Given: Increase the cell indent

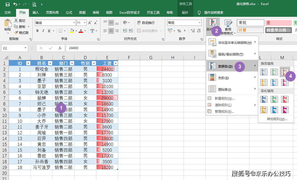Looking at the screenshot, I should pyautogui.click(x=131, y=31).
